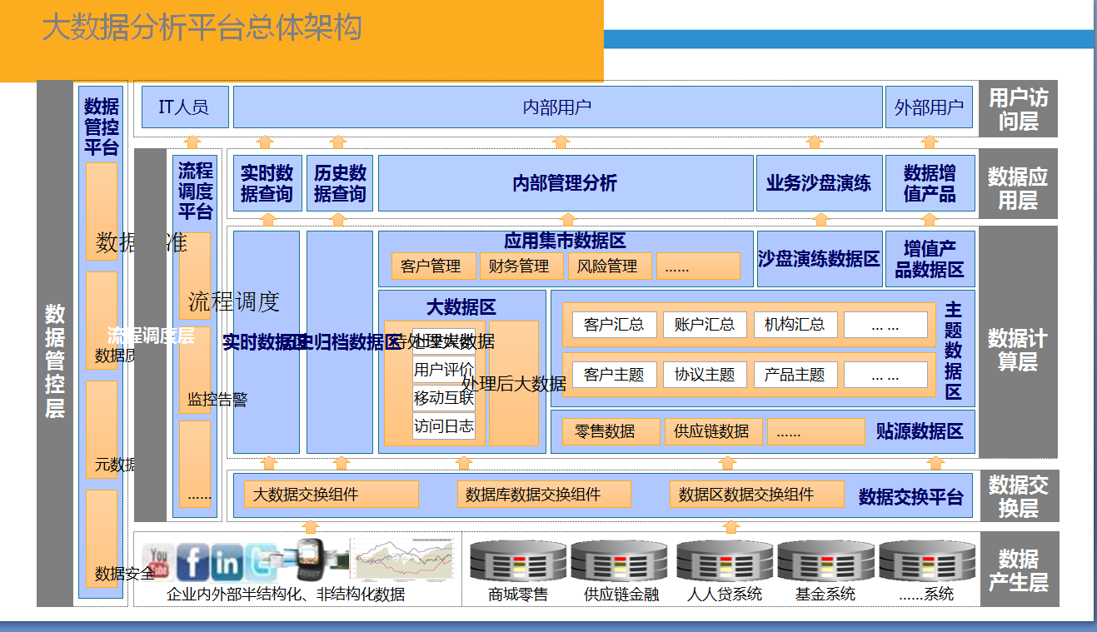Click the 零售数据 box
The height and width of the screenshot is (632, 1097).
coord(611,431)
